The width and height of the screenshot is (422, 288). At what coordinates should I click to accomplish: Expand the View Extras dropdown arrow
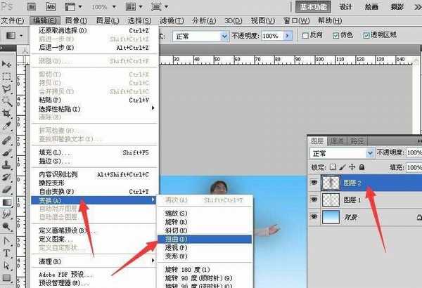click(x=80, y=7)
